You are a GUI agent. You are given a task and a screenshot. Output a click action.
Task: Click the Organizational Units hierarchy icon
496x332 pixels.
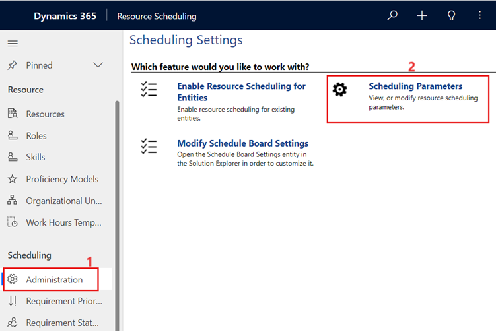[13, 200]
